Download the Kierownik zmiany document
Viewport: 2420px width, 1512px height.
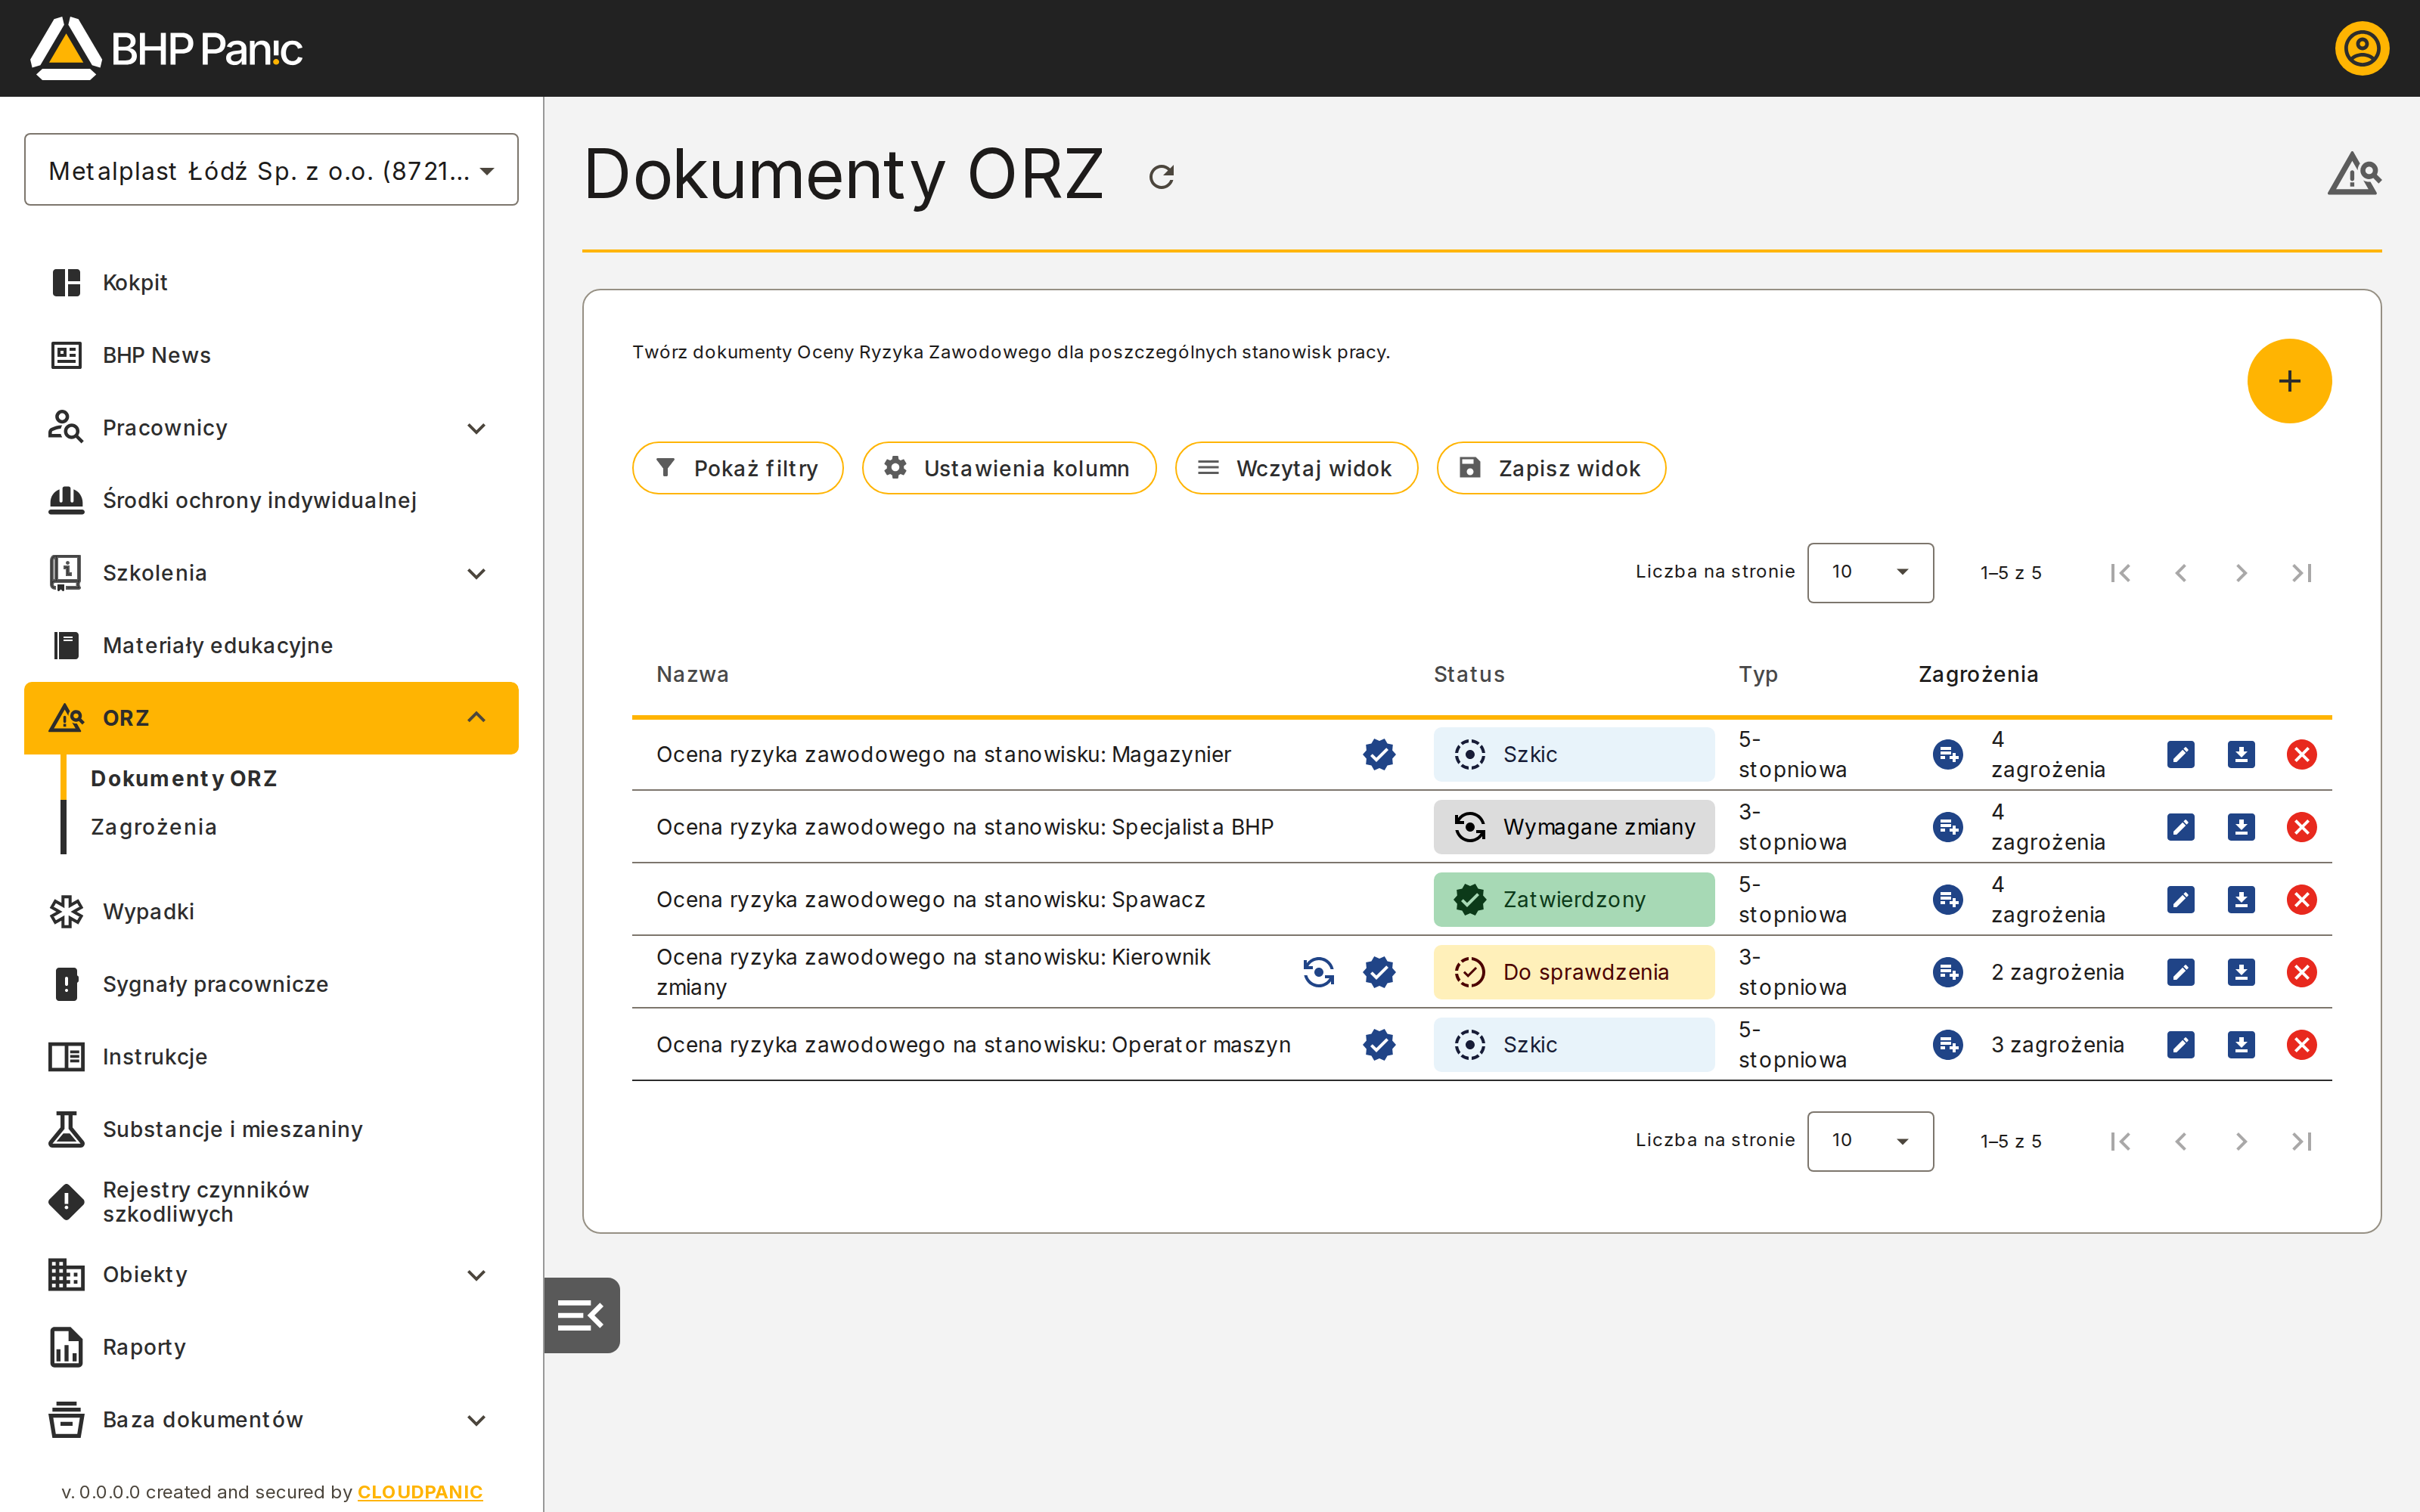click(2241, 972)
